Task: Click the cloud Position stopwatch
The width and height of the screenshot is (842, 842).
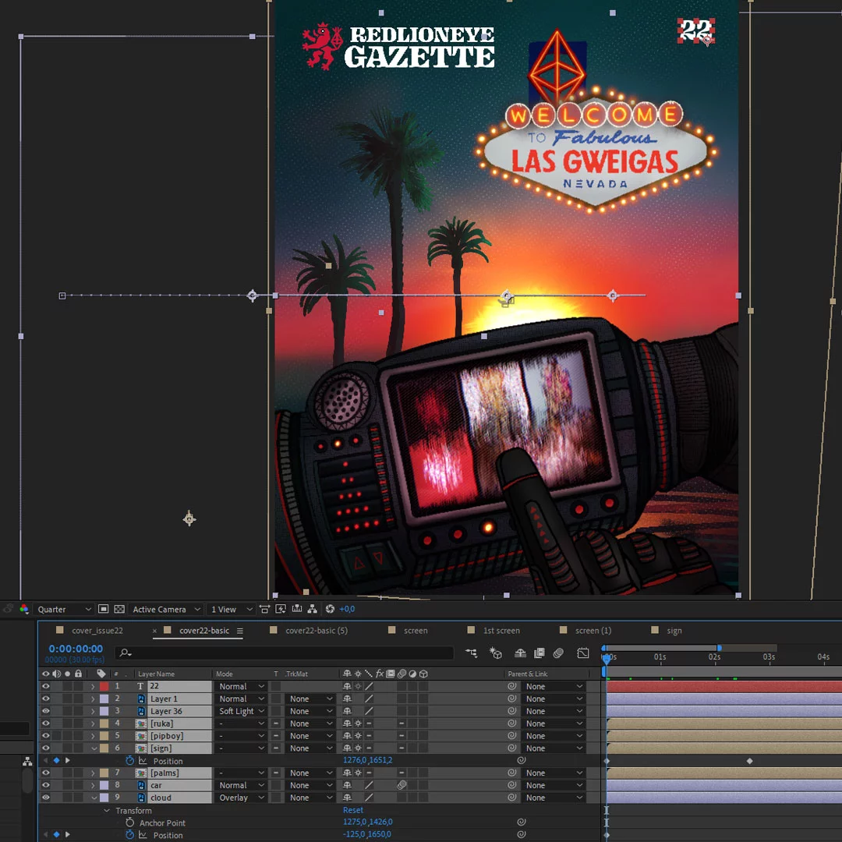Action: (129, 834)
